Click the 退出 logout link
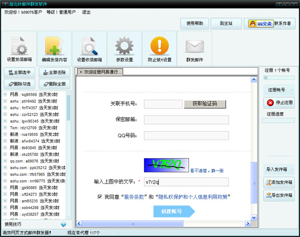300x237 pixels. (x=86, y=12)
